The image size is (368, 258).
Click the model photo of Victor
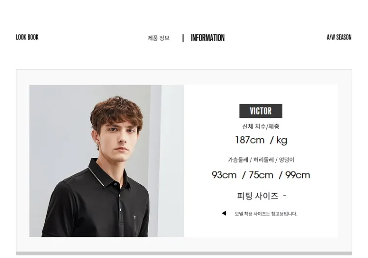106,161
